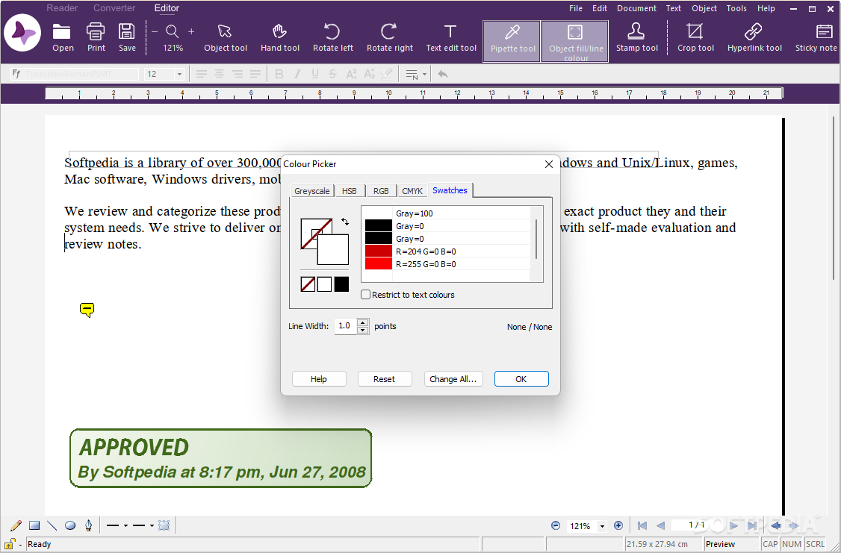Open the Document menu
This screenshot has width=841, height=553.
tap(636, 8)
